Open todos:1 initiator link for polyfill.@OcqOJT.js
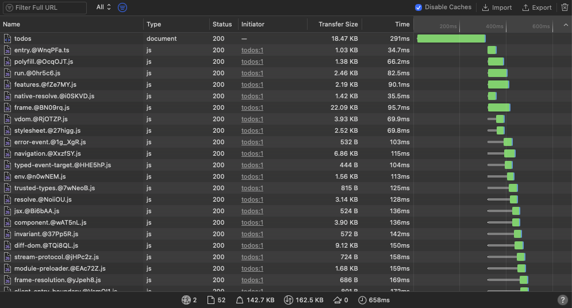Screen dimensions: 572x308 252,61
